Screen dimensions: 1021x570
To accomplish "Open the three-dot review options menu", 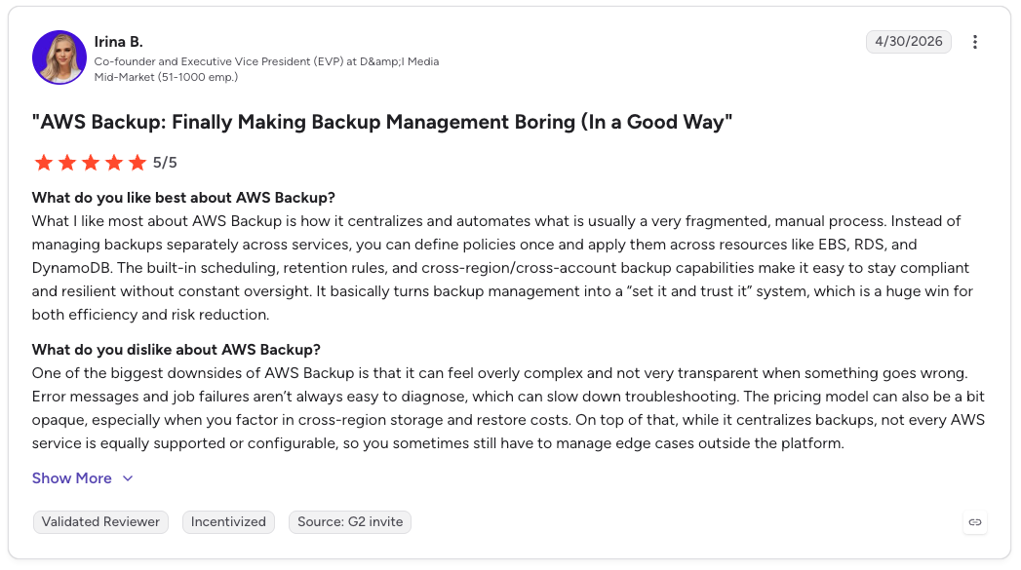I will click(975, 42).
